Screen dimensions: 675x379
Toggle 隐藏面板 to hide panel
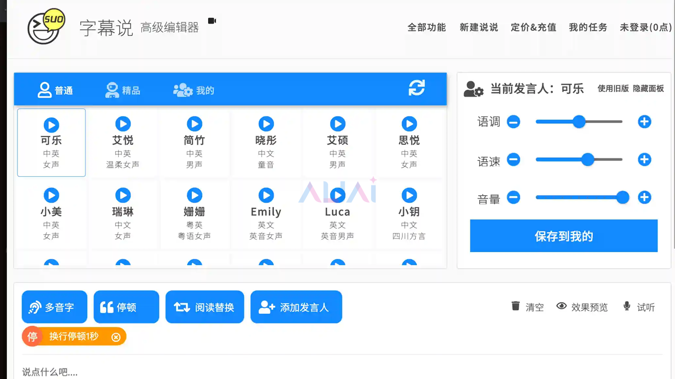point(648,89)
